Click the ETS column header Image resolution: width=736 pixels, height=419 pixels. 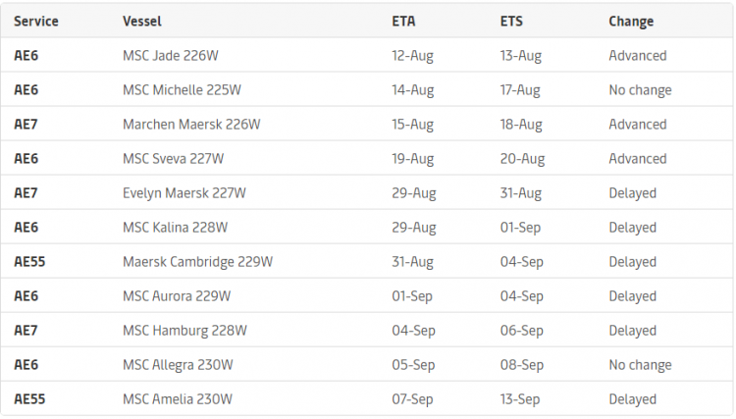point(511,22)
